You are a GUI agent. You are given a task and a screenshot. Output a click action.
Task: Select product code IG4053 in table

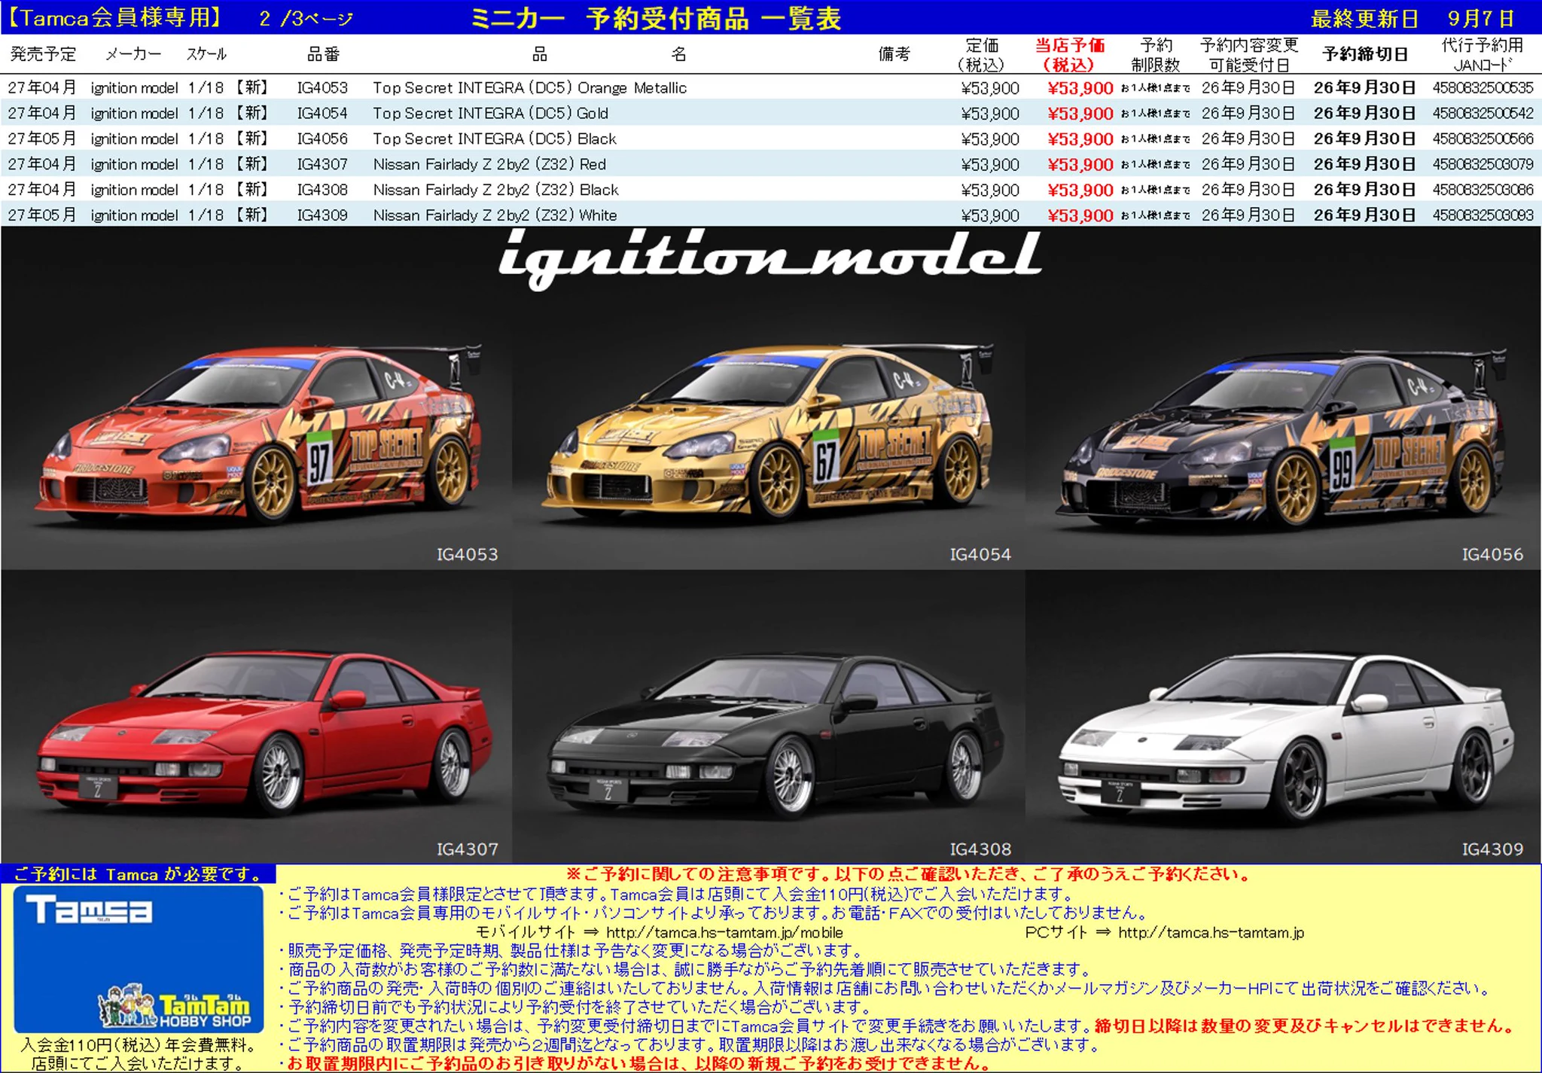point(322,87)
